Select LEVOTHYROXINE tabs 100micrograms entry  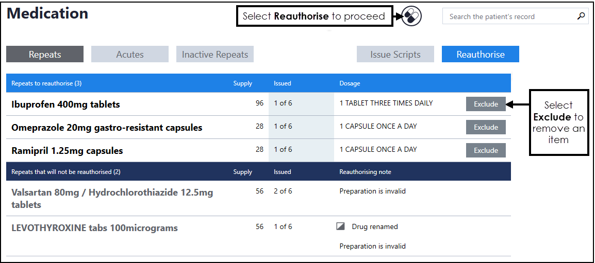click(x=94, y=228)
